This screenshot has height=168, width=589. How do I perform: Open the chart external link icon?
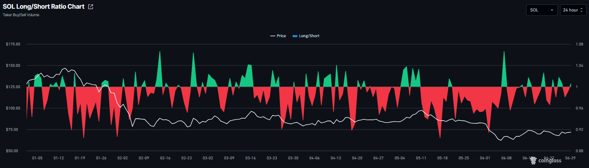tap(91, 7)
